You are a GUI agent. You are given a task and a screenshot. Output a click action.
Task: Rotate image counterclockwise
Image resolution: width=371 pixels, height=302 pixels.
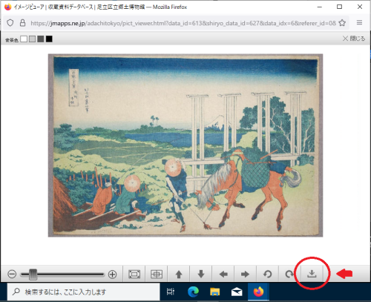coord(267,274)
